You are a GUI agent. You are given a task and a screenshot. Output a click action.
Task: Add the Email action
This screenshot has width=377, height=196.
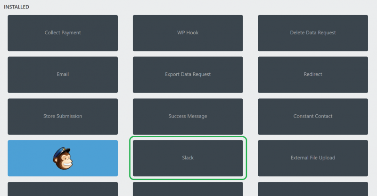[x=63, y=75]
